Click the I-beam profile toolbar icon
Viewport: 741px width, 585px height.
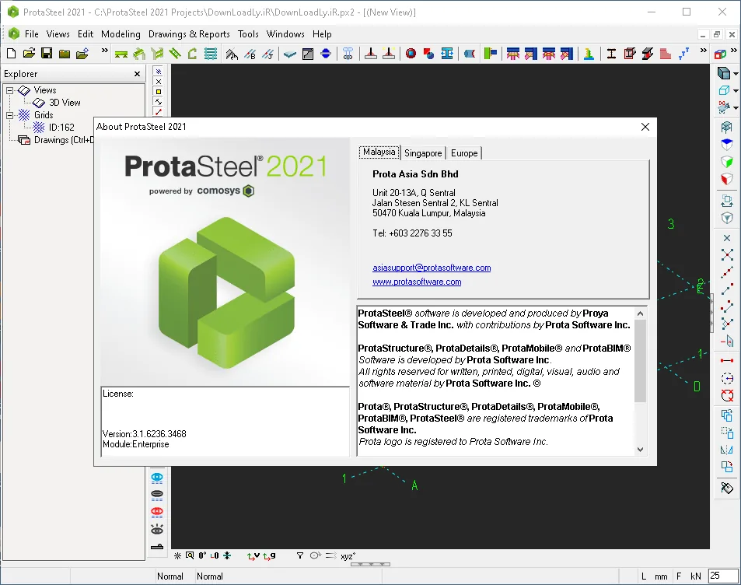point(611,54)
